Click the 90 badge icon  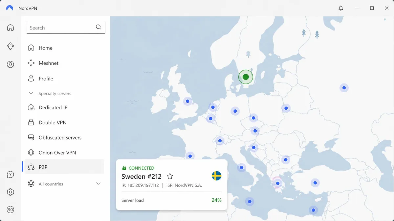(x=11, y=210)
